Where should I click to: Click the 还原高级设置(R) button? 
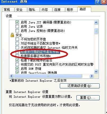(80, 86)
